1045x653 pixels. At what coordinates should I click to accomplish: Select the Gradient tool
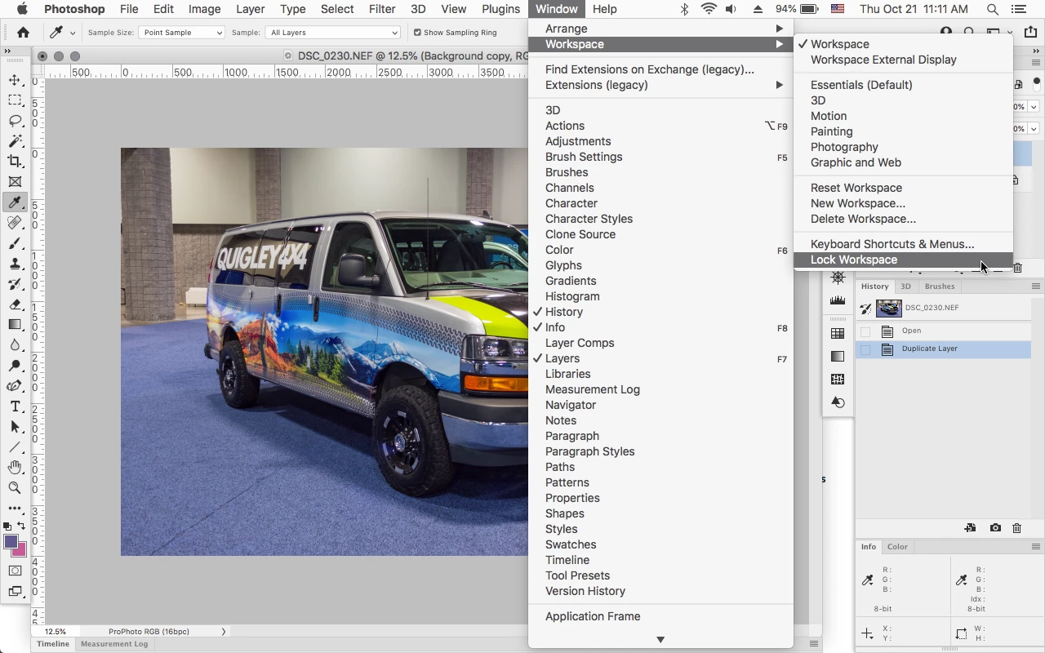pos(15,325)
